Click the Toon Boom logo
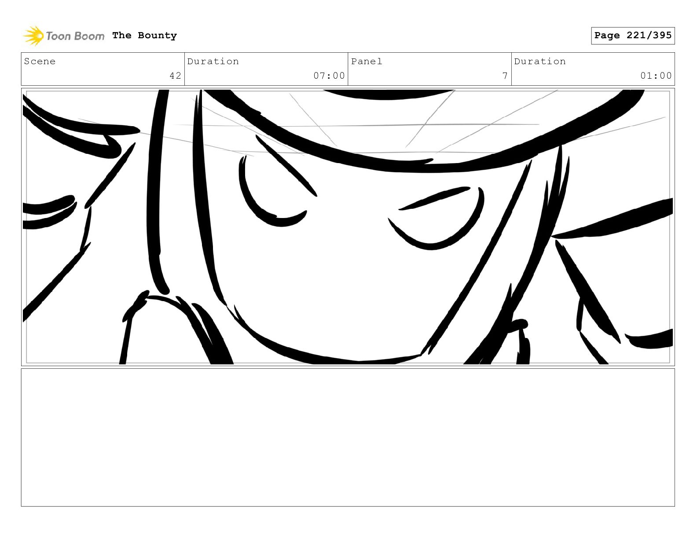The width and height of the screenshot is (697, 538). click(64, 36)
